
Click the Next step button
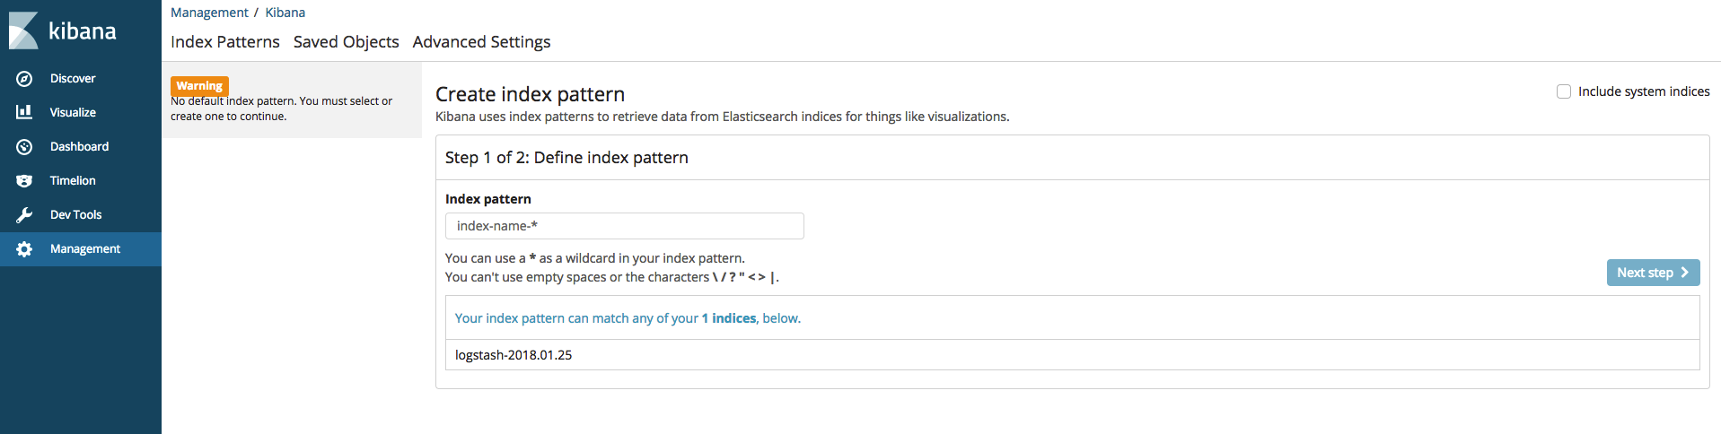pos(1653,273)
